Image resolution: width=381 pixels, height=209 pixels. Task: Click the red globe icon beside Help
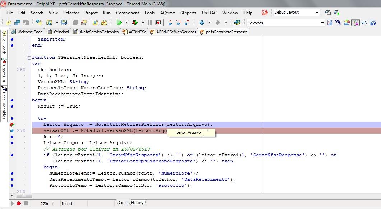[x=264, y=13]
